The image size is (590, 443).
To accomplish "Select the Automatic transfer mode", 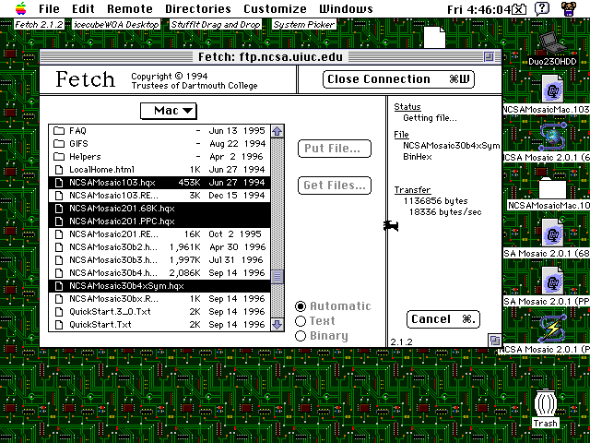I will tap(301, 306).
